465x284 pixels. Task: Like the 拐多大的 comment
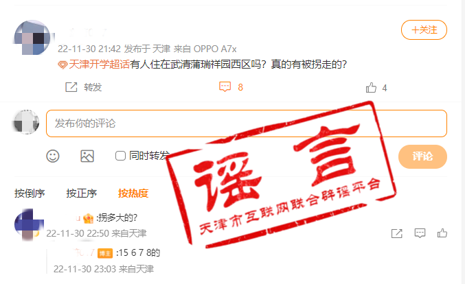point(442,233)
